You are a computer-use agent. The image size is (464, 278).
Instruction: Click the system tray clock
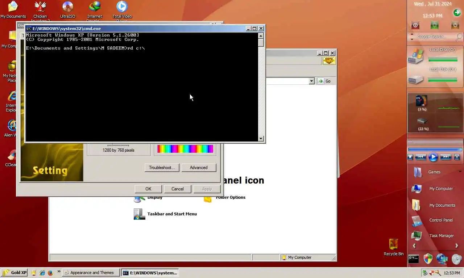click(x=452, y=273)
